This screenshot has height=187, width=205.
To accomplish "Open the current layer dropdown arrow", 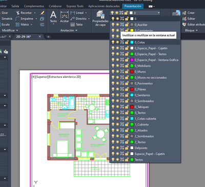I will (x=158, y=13).
